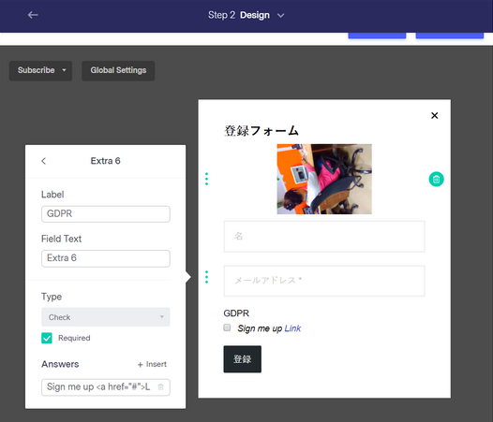This screenshot has width=493, height=422.
Task: Edit the Label field containing GDPR
Action: point(106,214)
